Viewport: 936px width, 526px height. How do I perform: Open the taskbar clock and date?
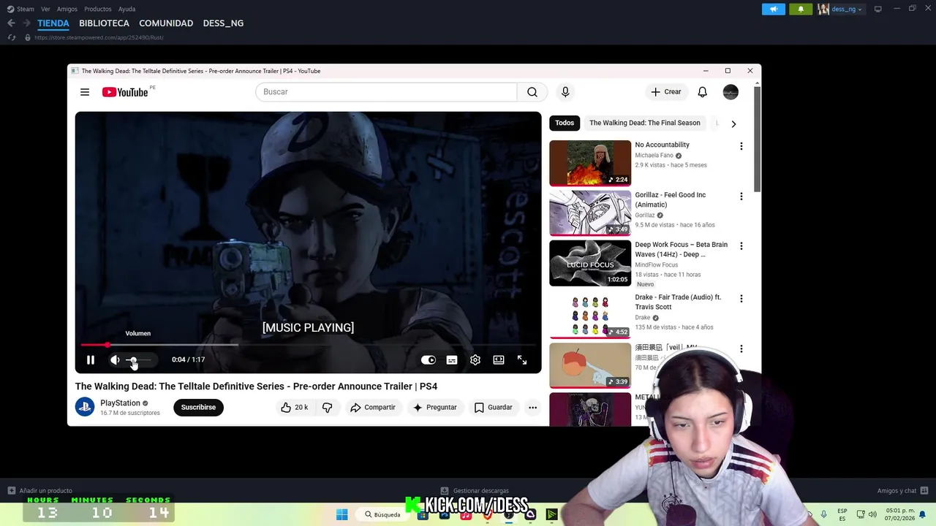[900, 514]
